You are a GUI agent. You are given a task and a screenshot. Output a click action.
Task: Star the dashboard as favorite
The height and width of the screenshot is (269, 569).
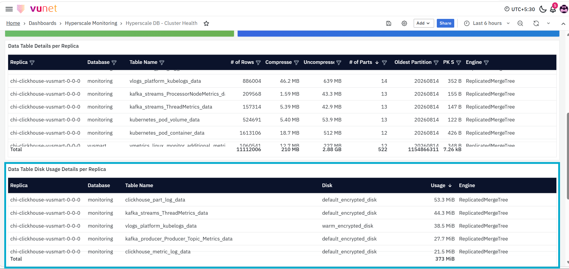click(206, 23)
